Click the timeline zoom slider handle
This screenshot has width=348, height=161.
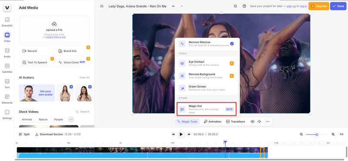pos(317,135)
